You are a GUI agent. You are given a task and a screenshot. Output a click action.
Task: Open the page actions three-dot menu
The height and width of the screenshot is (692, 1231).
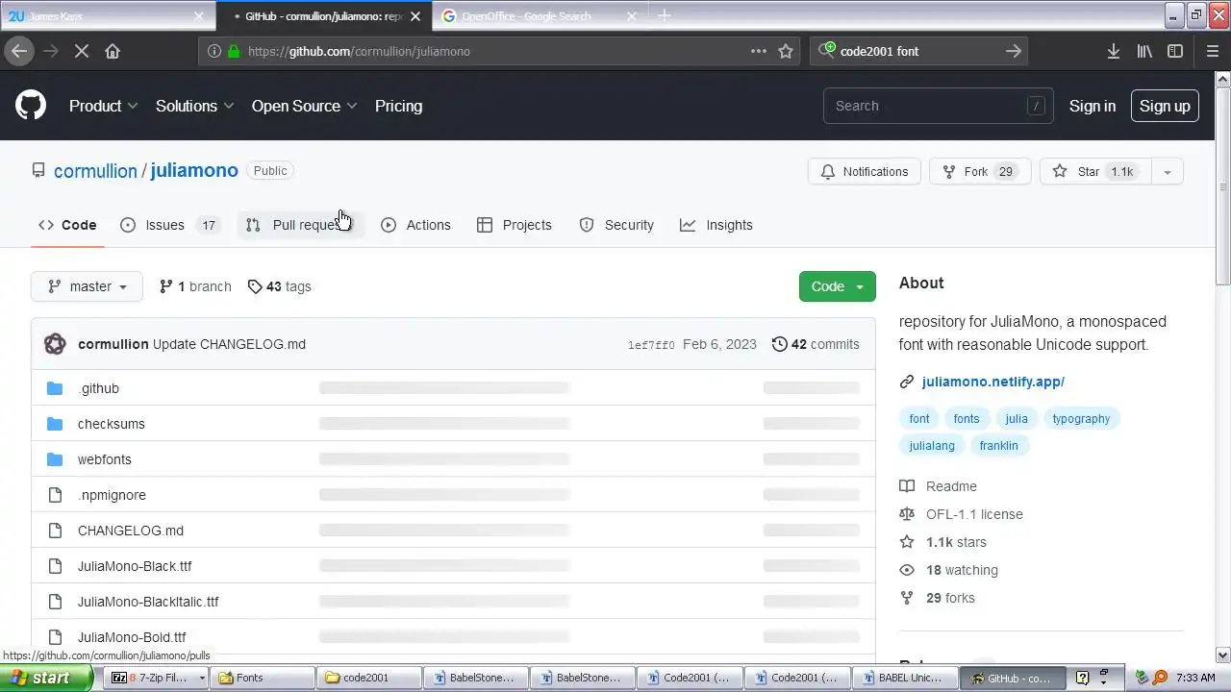(759, 51)
